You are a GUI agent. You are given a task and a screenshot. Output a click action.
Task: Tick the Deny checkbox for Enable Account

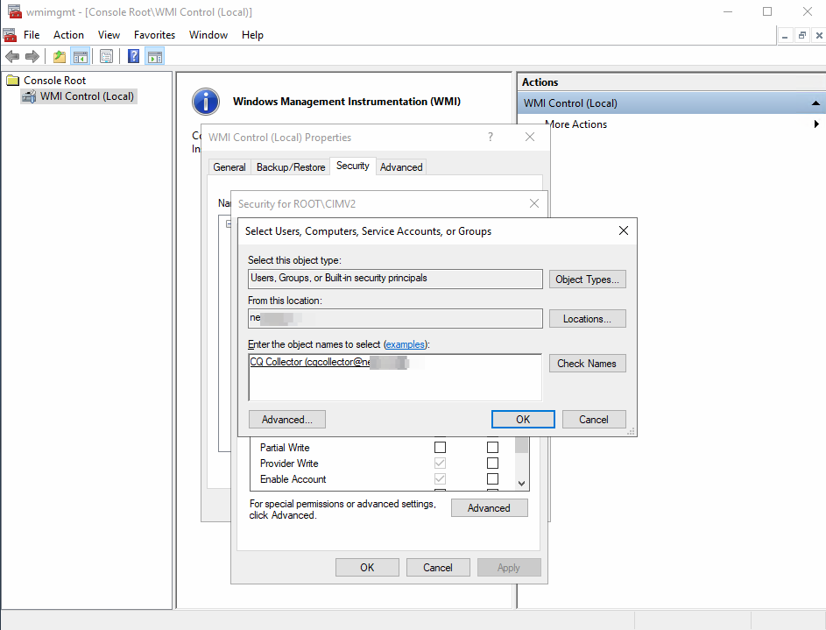tap(492, 478)
